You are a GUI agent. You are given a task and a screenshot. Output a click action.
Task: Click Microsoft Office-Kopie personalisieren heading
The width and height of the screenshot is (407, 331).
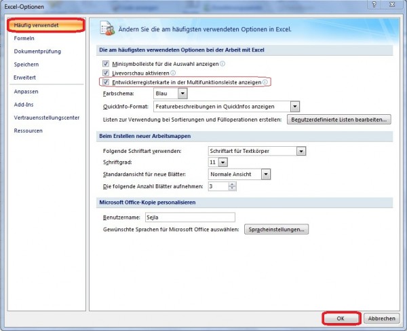(x=147, y=203)
